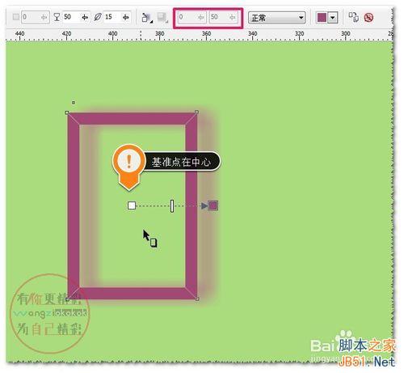Click the shadow opacity slider bar on canvas
This screenshot has height=373, width=404.
pyautogui.click(x=172, y=206)
